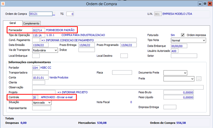Open the Frete dropdown
The width and height of the screenshot is (213, 128).
[x=179, y=79]
